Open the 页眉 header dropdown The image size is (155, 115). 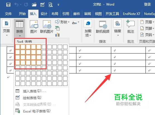[147, 22]
